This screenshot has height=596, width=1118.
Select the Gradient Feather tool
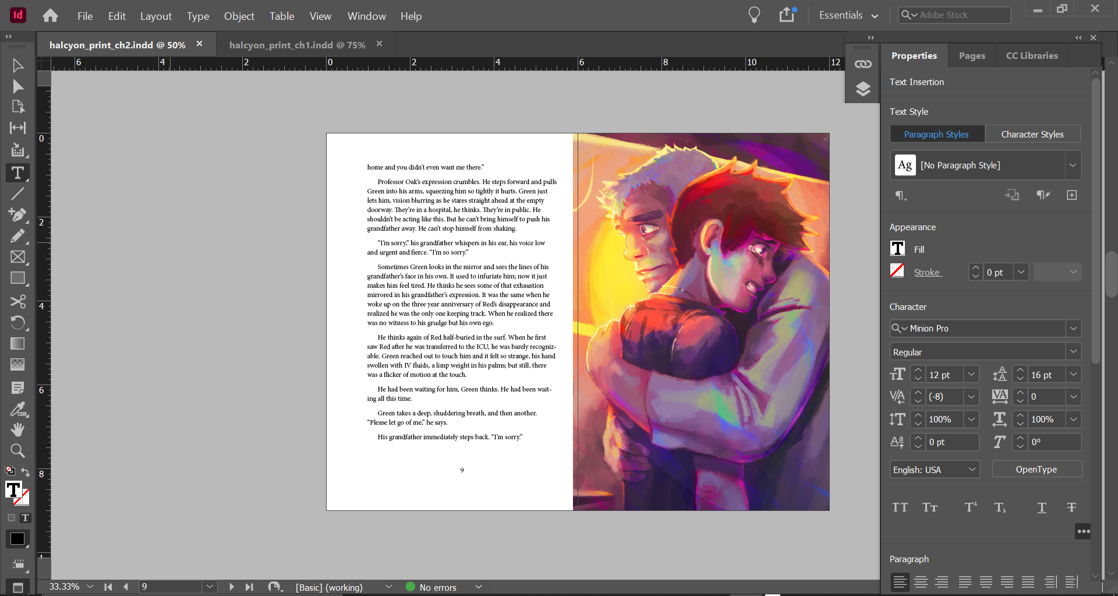pos(17,365)
